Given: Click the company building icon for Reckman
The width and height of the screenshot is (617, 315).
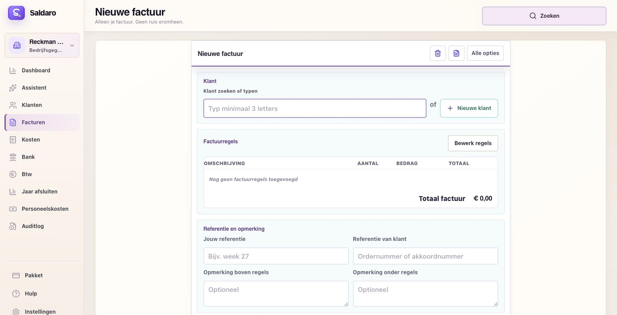Looking at the screenshot, I should click(17, 45).
